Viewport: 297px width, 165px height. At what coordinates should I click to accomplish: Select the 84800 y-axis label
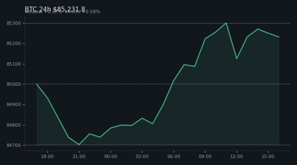[x=14, y=125]
